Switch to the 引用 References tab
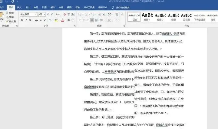This screenshot has height=129, width=218. (44, 7)
